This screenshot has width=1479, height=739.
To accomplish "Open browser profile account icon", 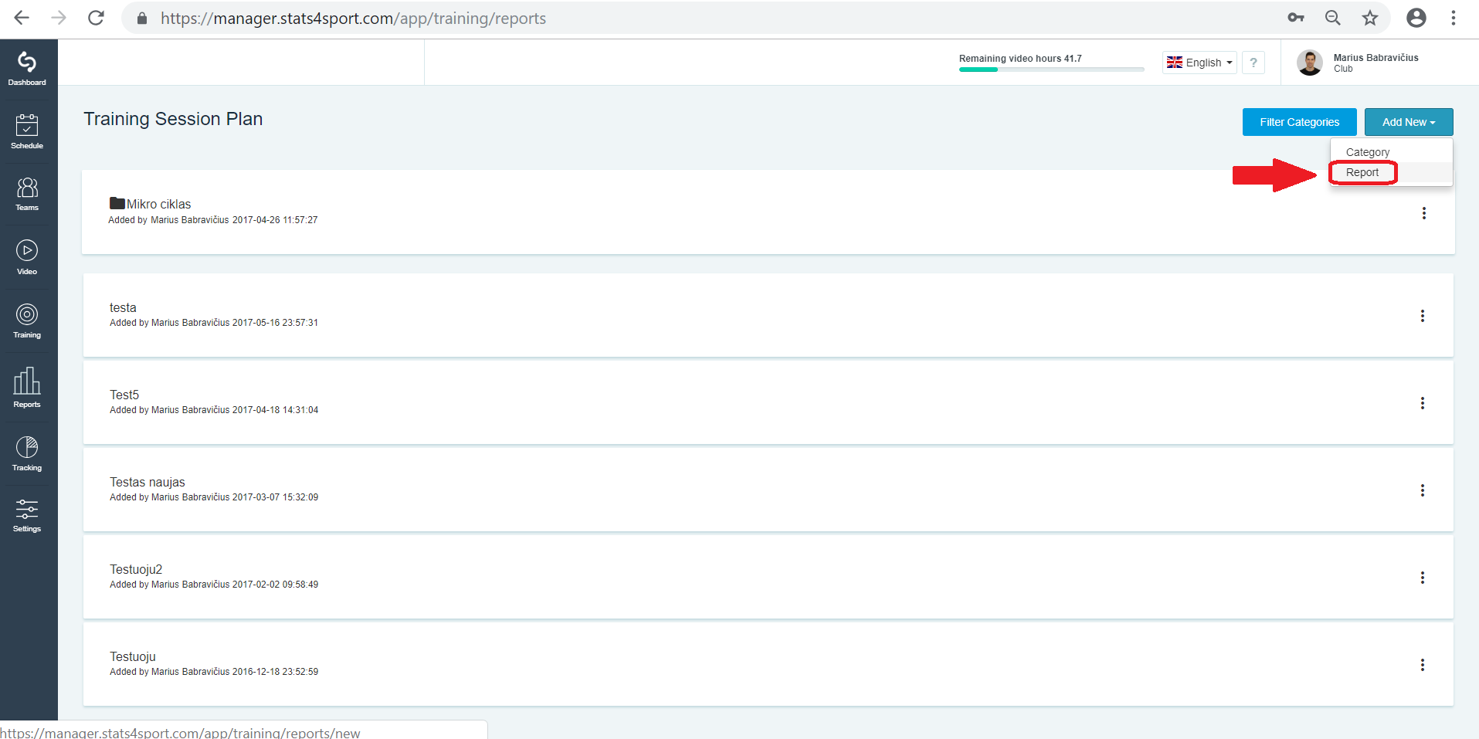I will point(1416,18).
